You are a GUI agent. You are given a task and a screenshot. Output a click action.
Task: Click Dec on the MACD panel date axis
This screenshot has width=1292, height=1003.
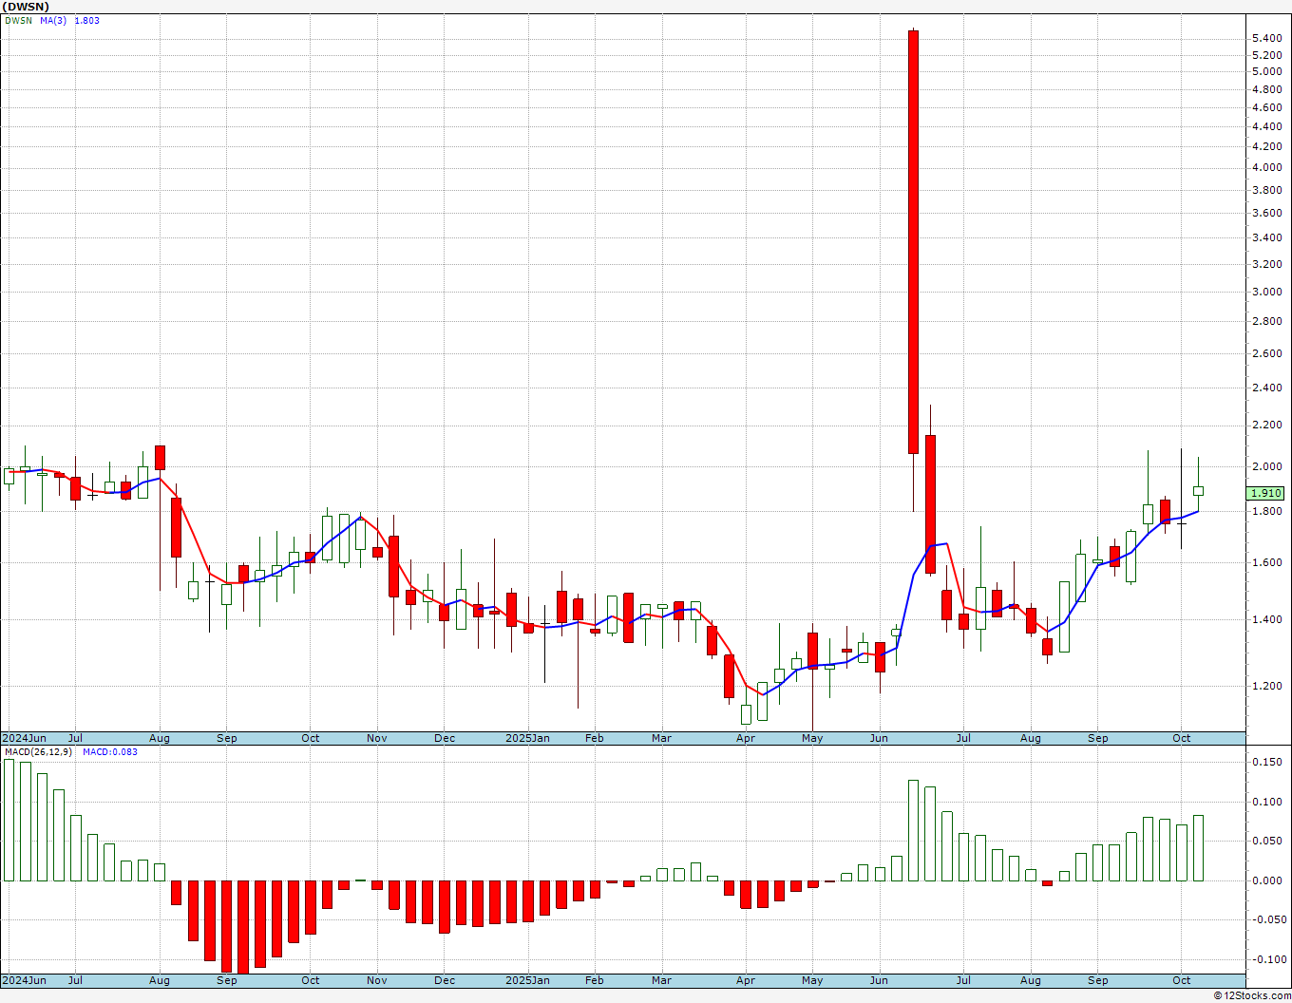pyautogui.click(x=445, y=980)
